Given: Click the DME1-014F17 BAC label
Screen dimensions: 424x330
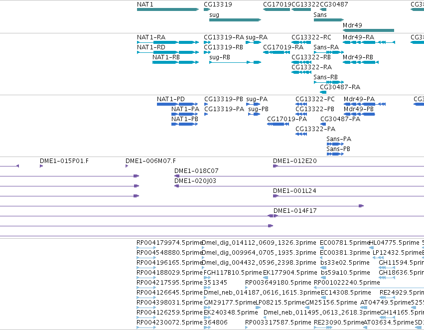Looking at the screenshot, I should coord(295,211).
